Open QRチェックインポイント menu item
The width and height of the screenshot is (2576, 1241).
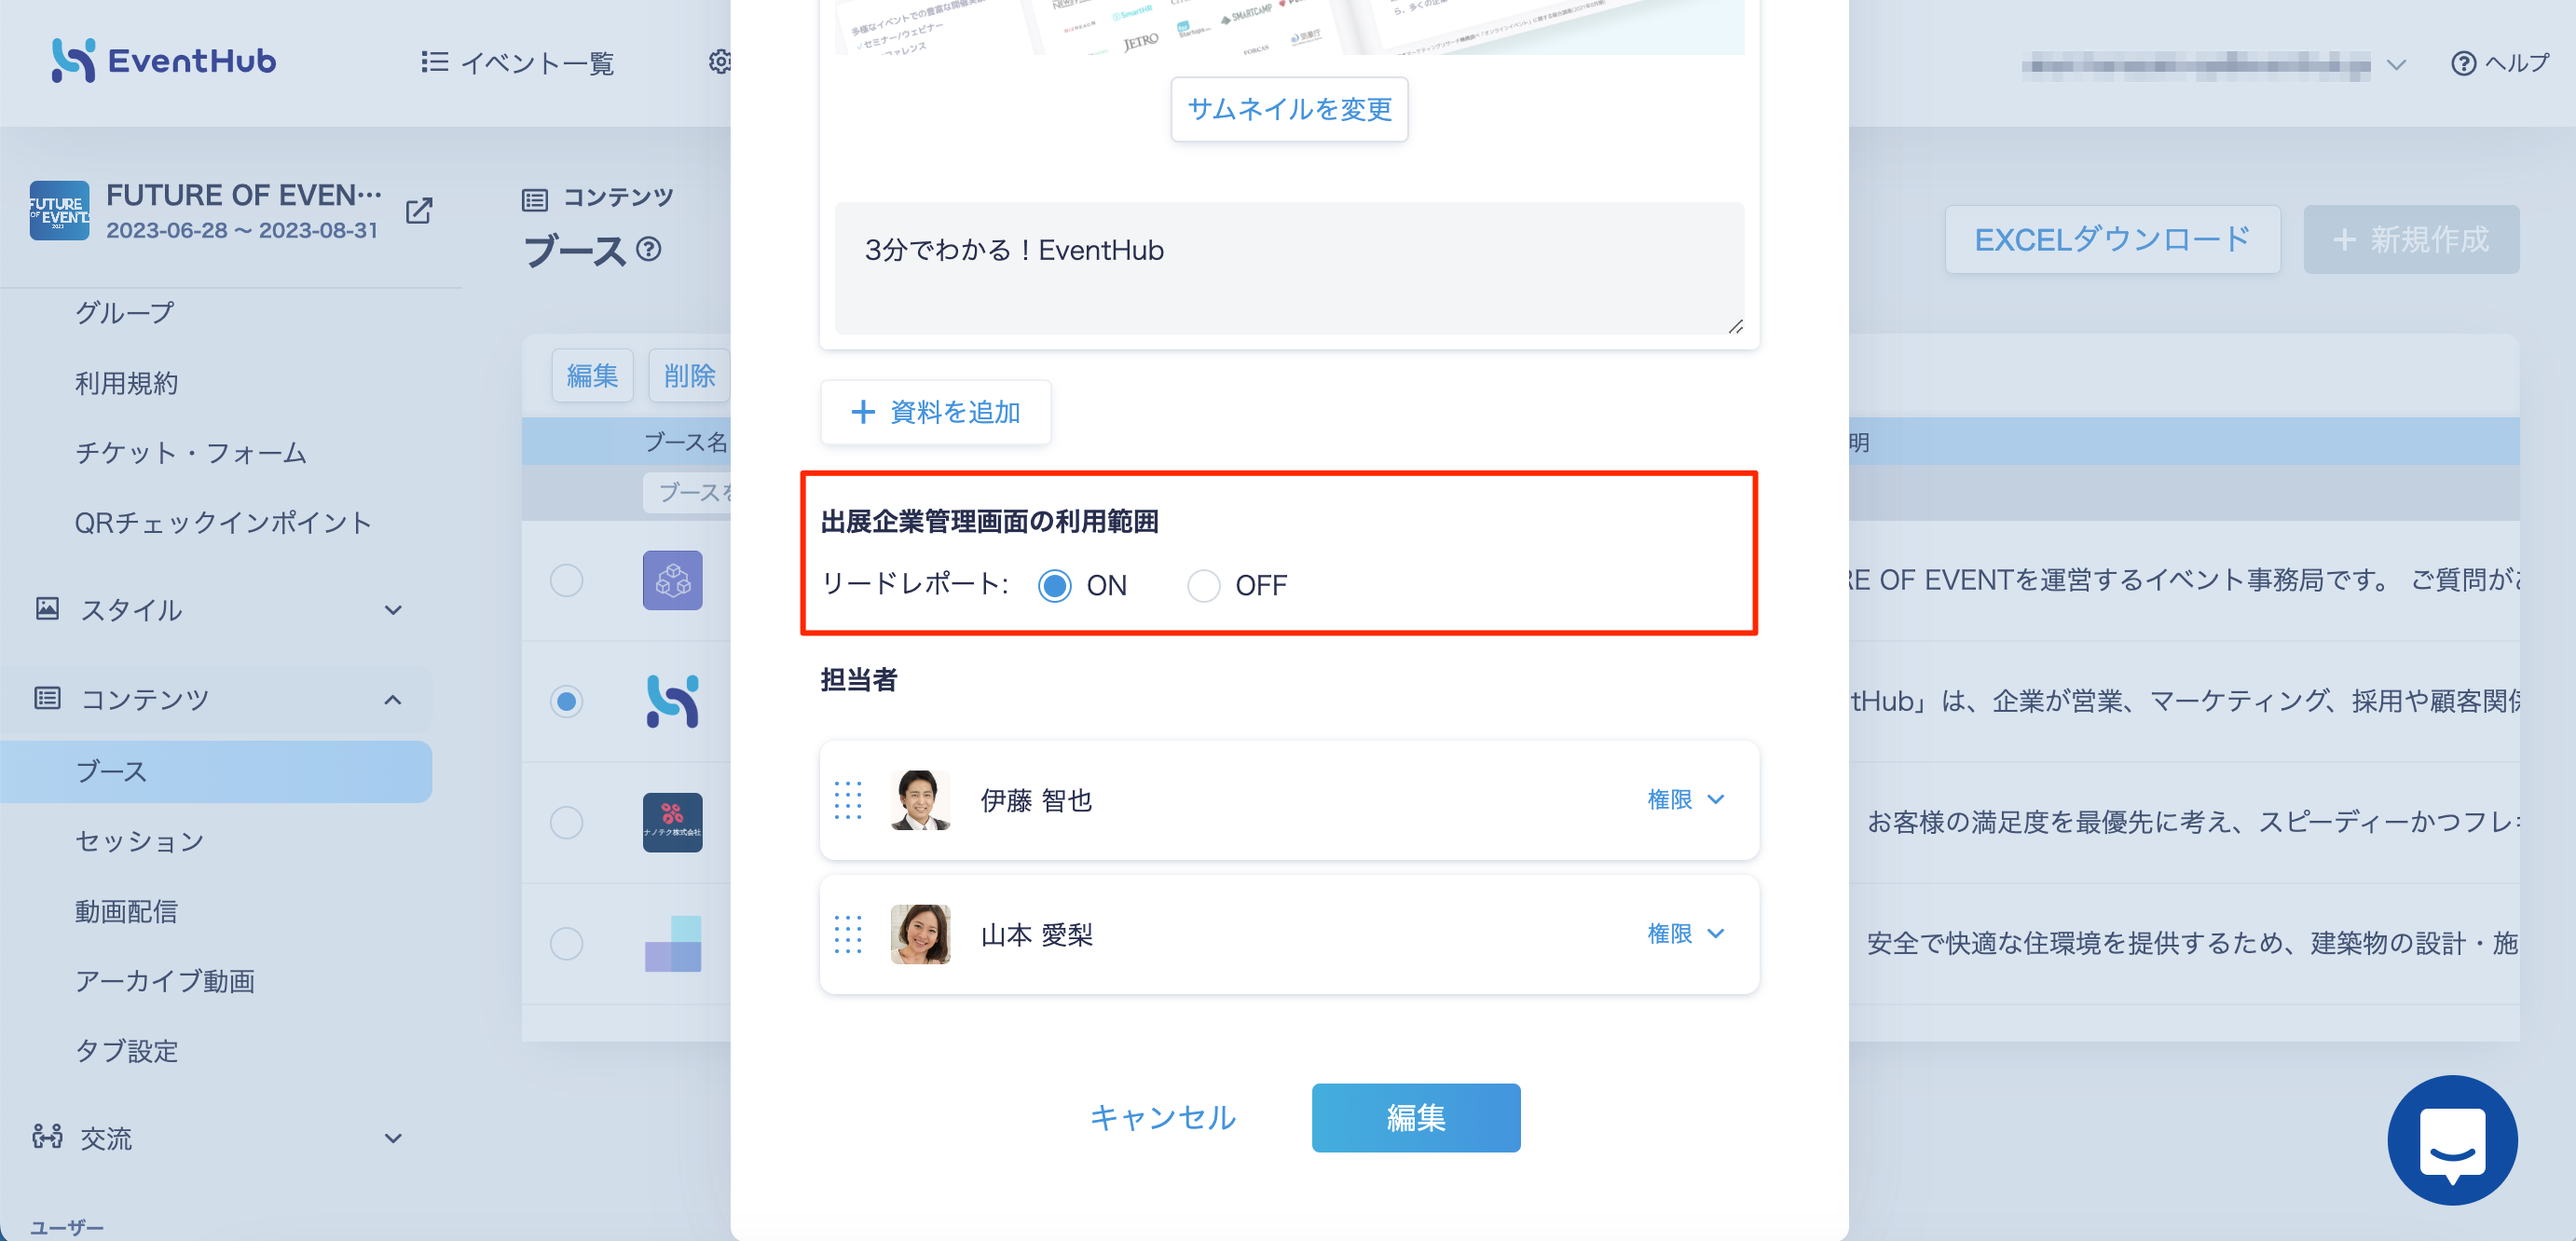click(x=223, y=522)
